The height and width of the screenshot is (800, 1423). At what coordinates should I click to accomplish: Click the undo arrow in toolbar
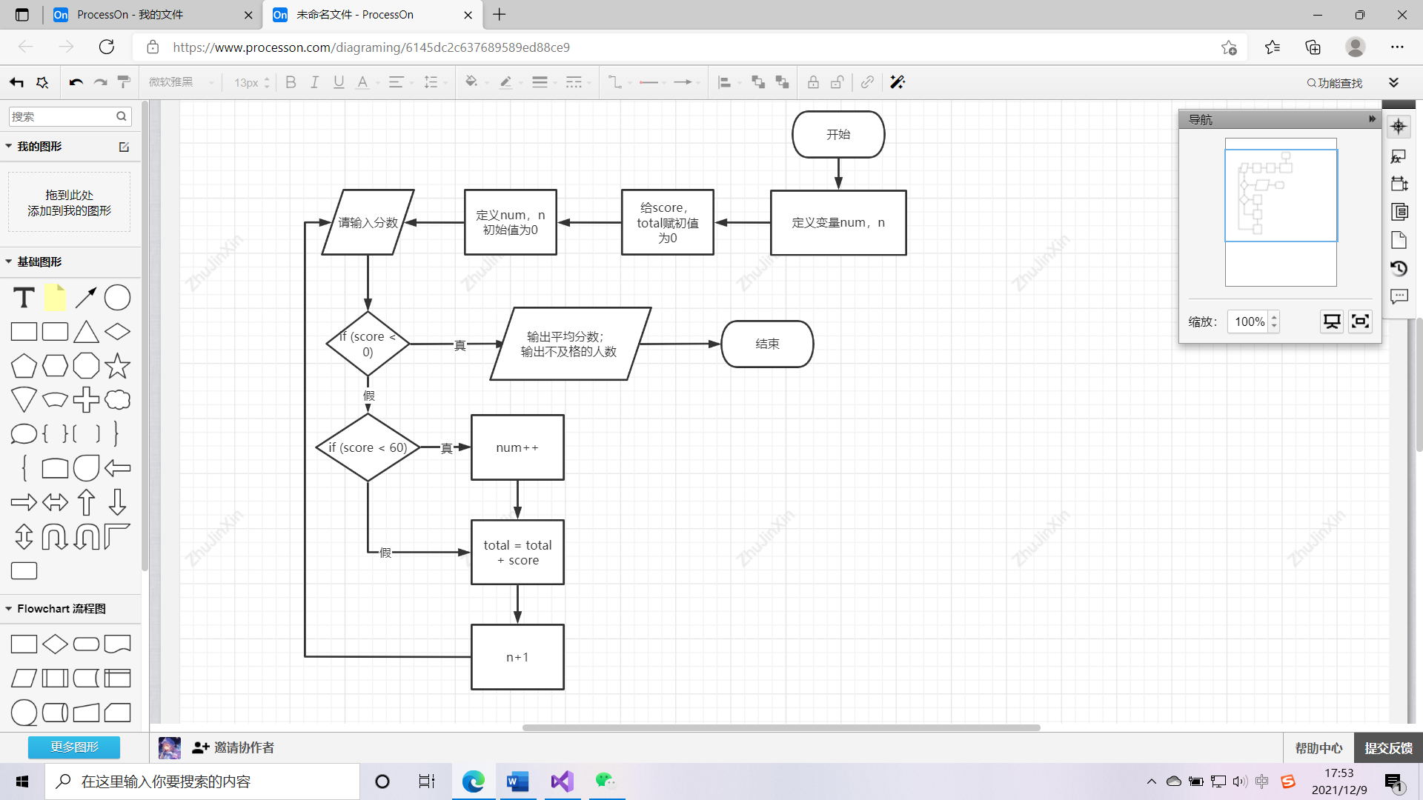tap(76, 82)
